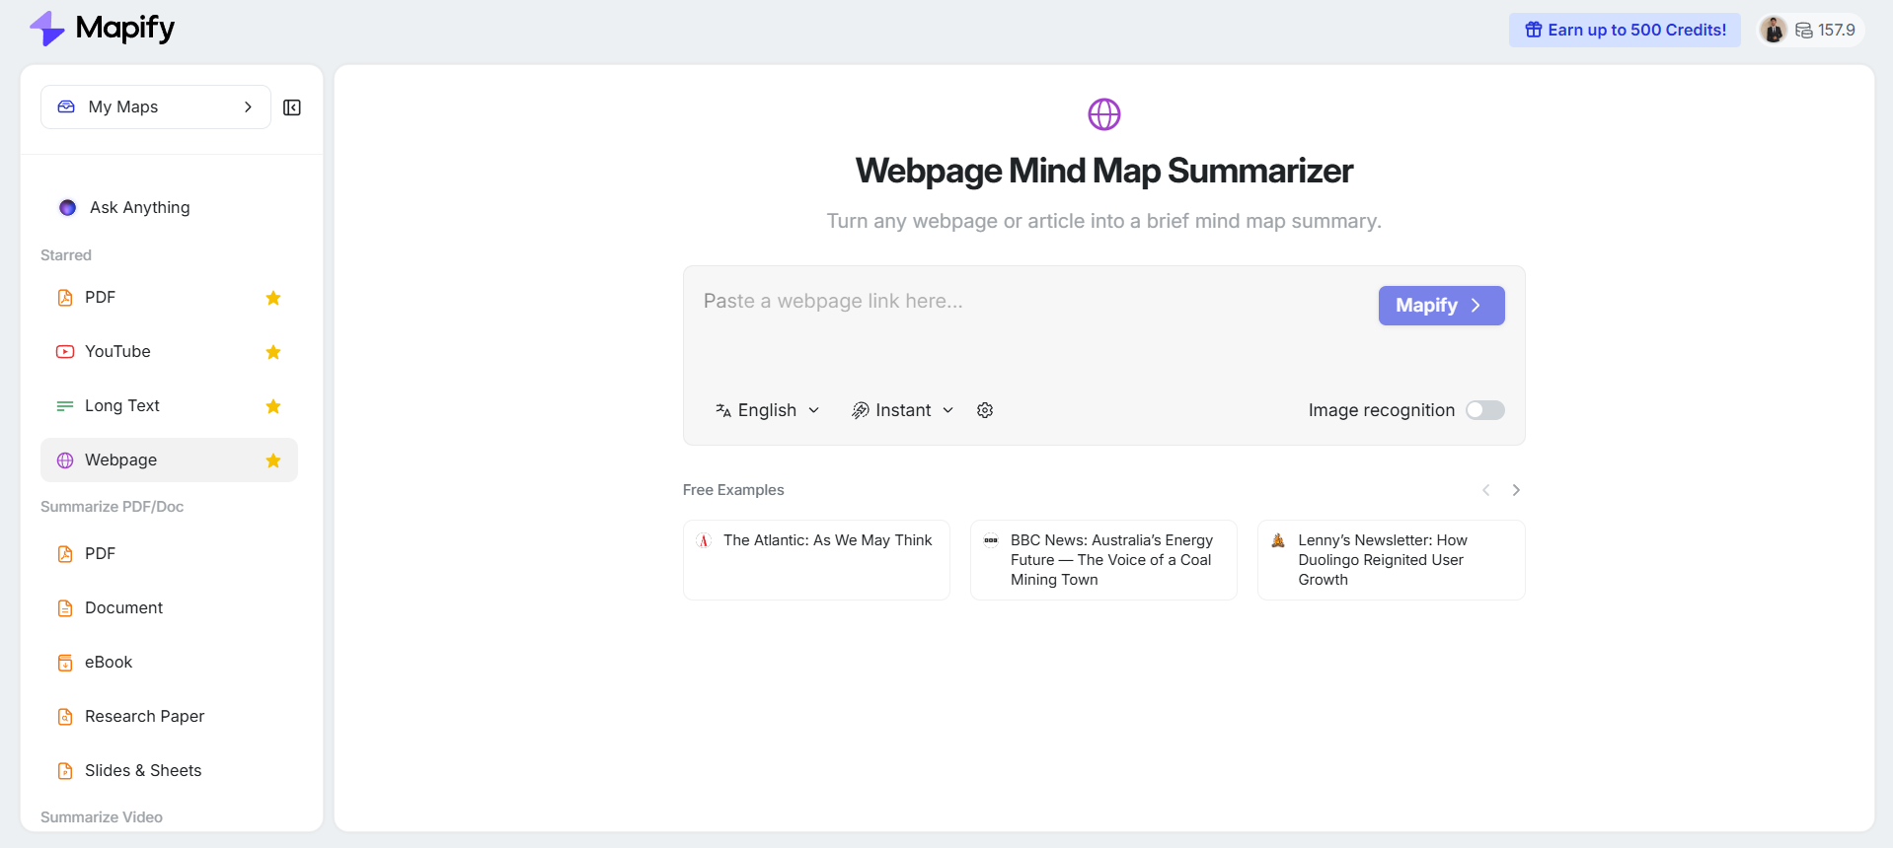Click the Slides & Sheets icon

pyautogui.click(x=65, y=771)
